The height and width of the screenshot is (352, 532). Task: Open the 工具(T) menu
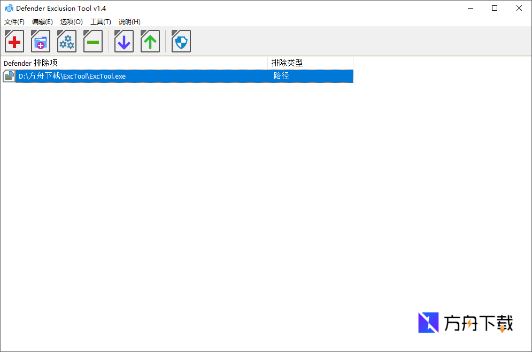(101, 22)
